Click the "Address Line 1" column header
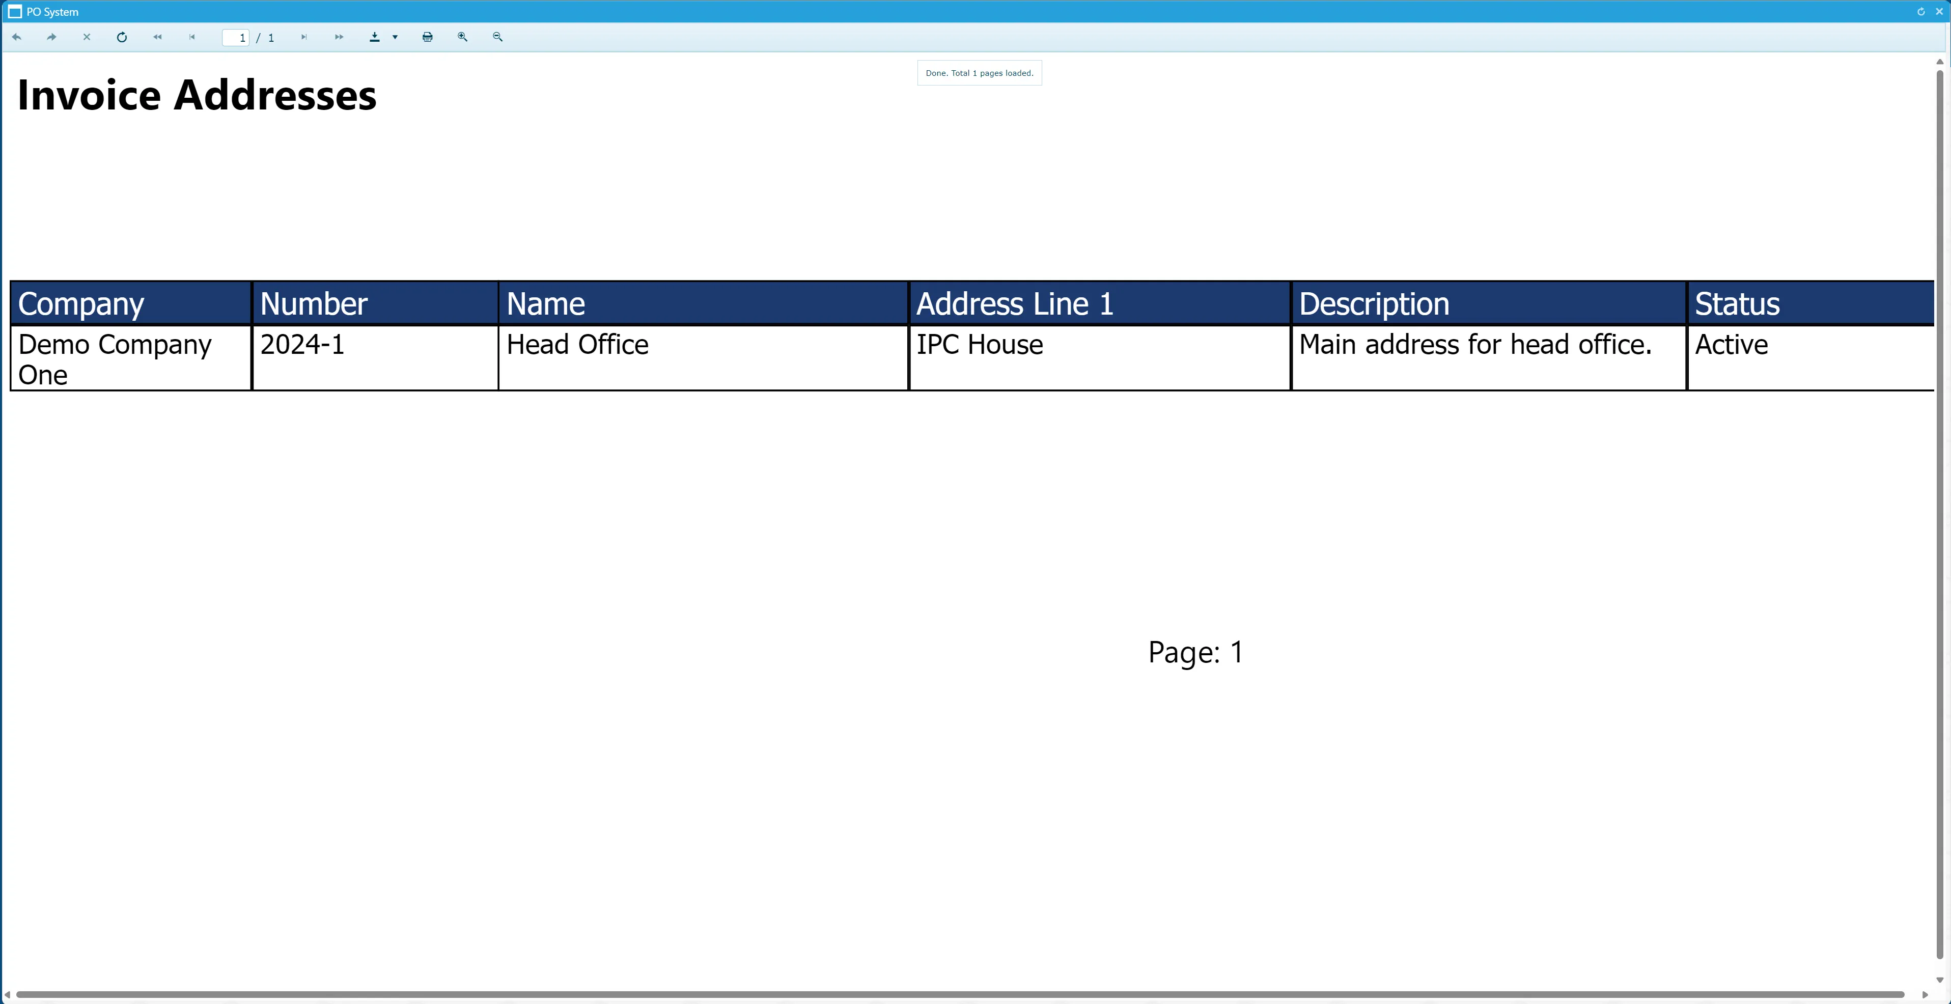The image size is (1951, 1004). [1100, 303]
